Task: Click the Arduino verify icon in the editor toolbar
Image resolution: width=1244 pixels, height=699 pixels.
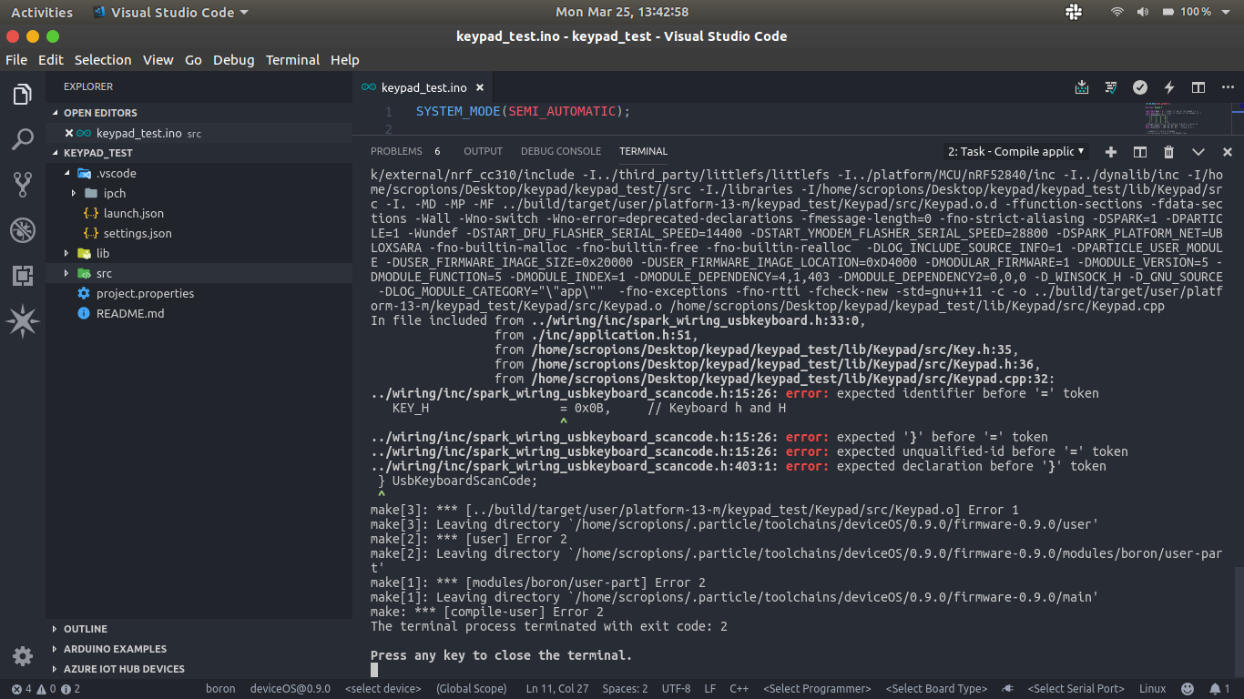Action: click(x=1111, y=87)
